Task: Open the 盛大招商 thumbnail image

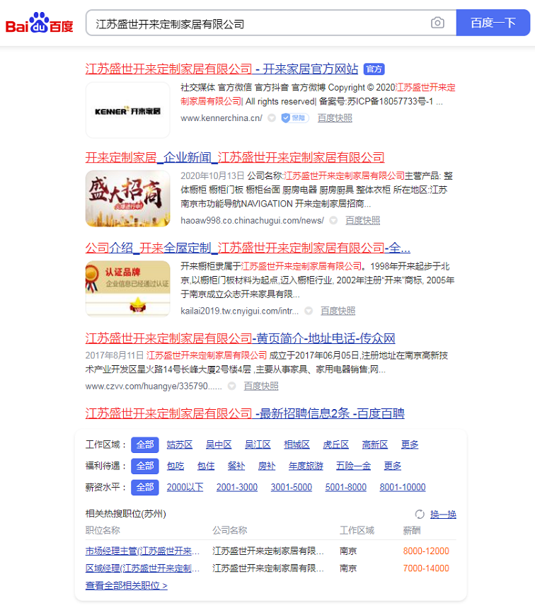Action: (x=127, y=198)
